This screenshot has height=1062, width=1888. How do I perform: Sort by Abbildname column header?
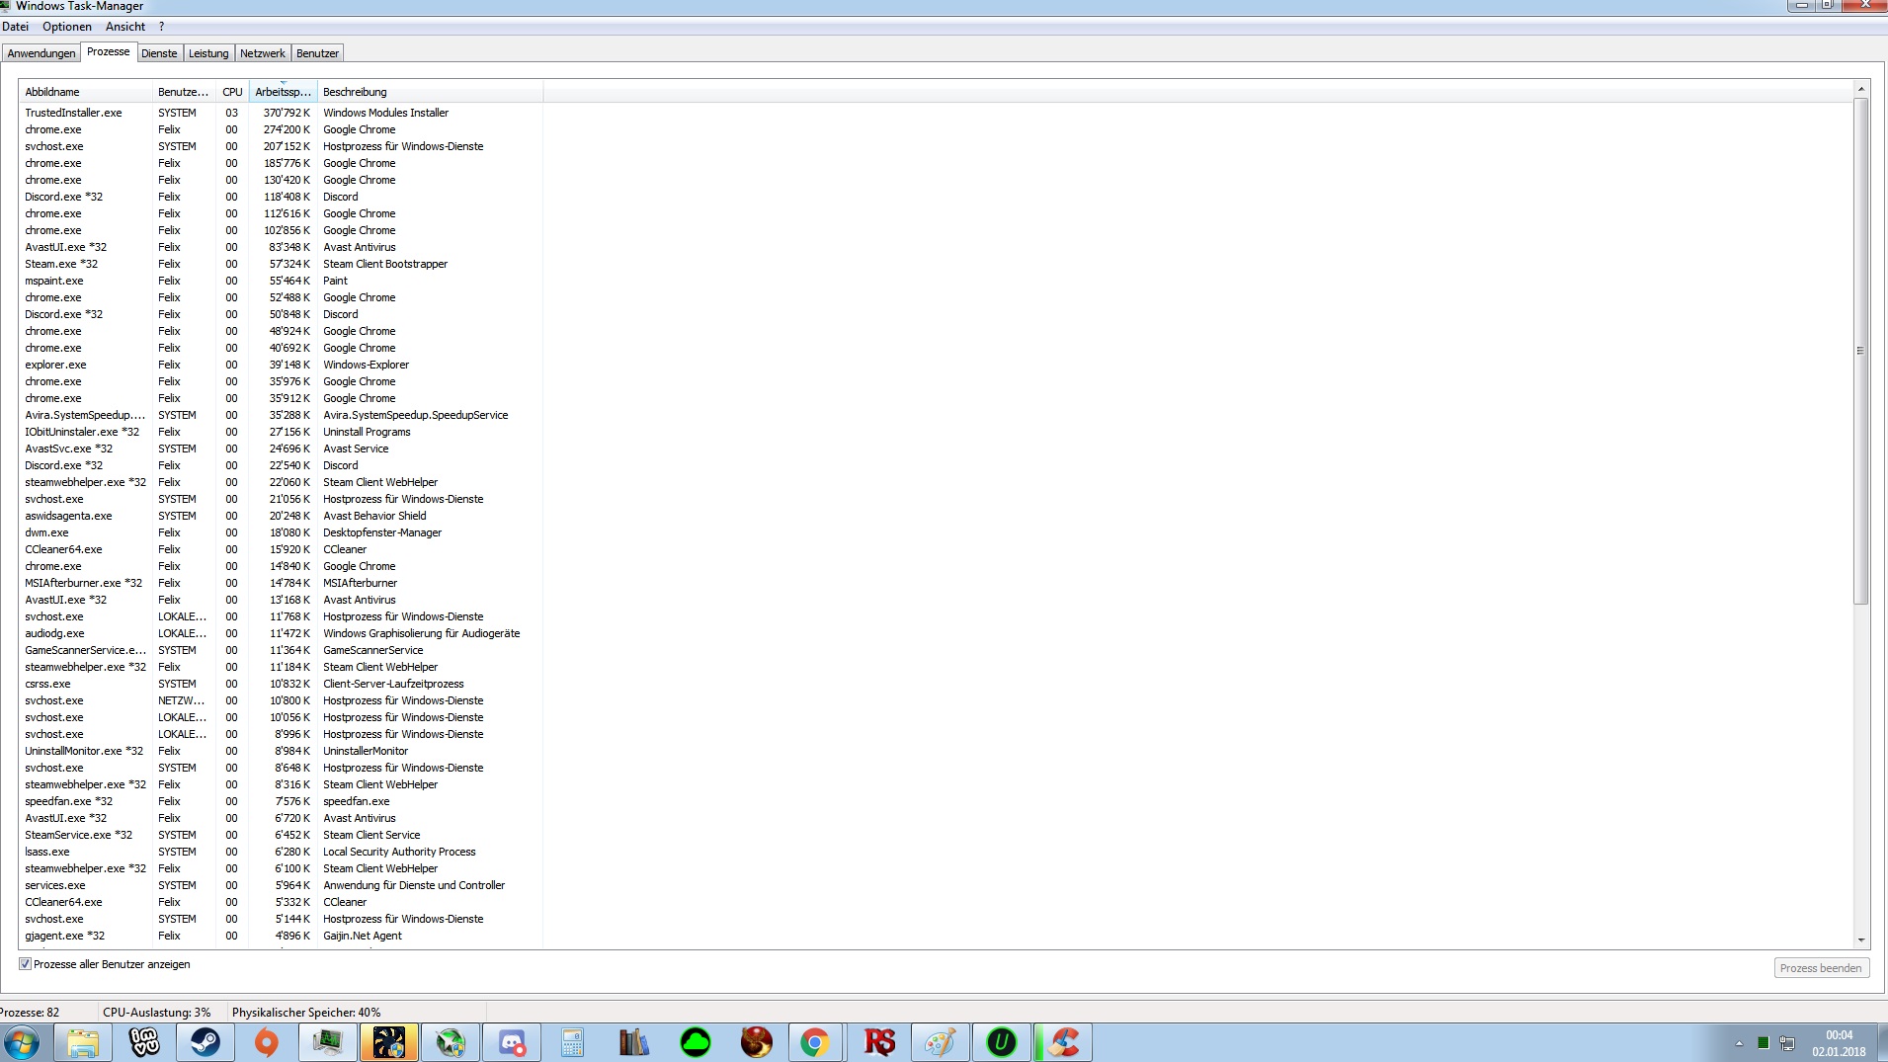pyautogui.click(x=86, y=92)
